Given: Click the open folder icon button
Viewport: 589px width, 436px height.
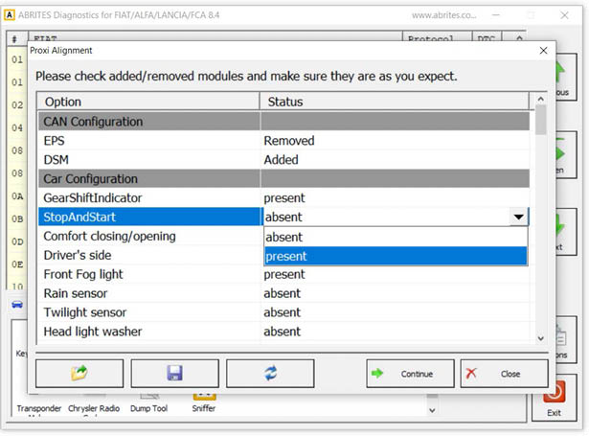Looking at the screenshot, I should tap(79, 373).
